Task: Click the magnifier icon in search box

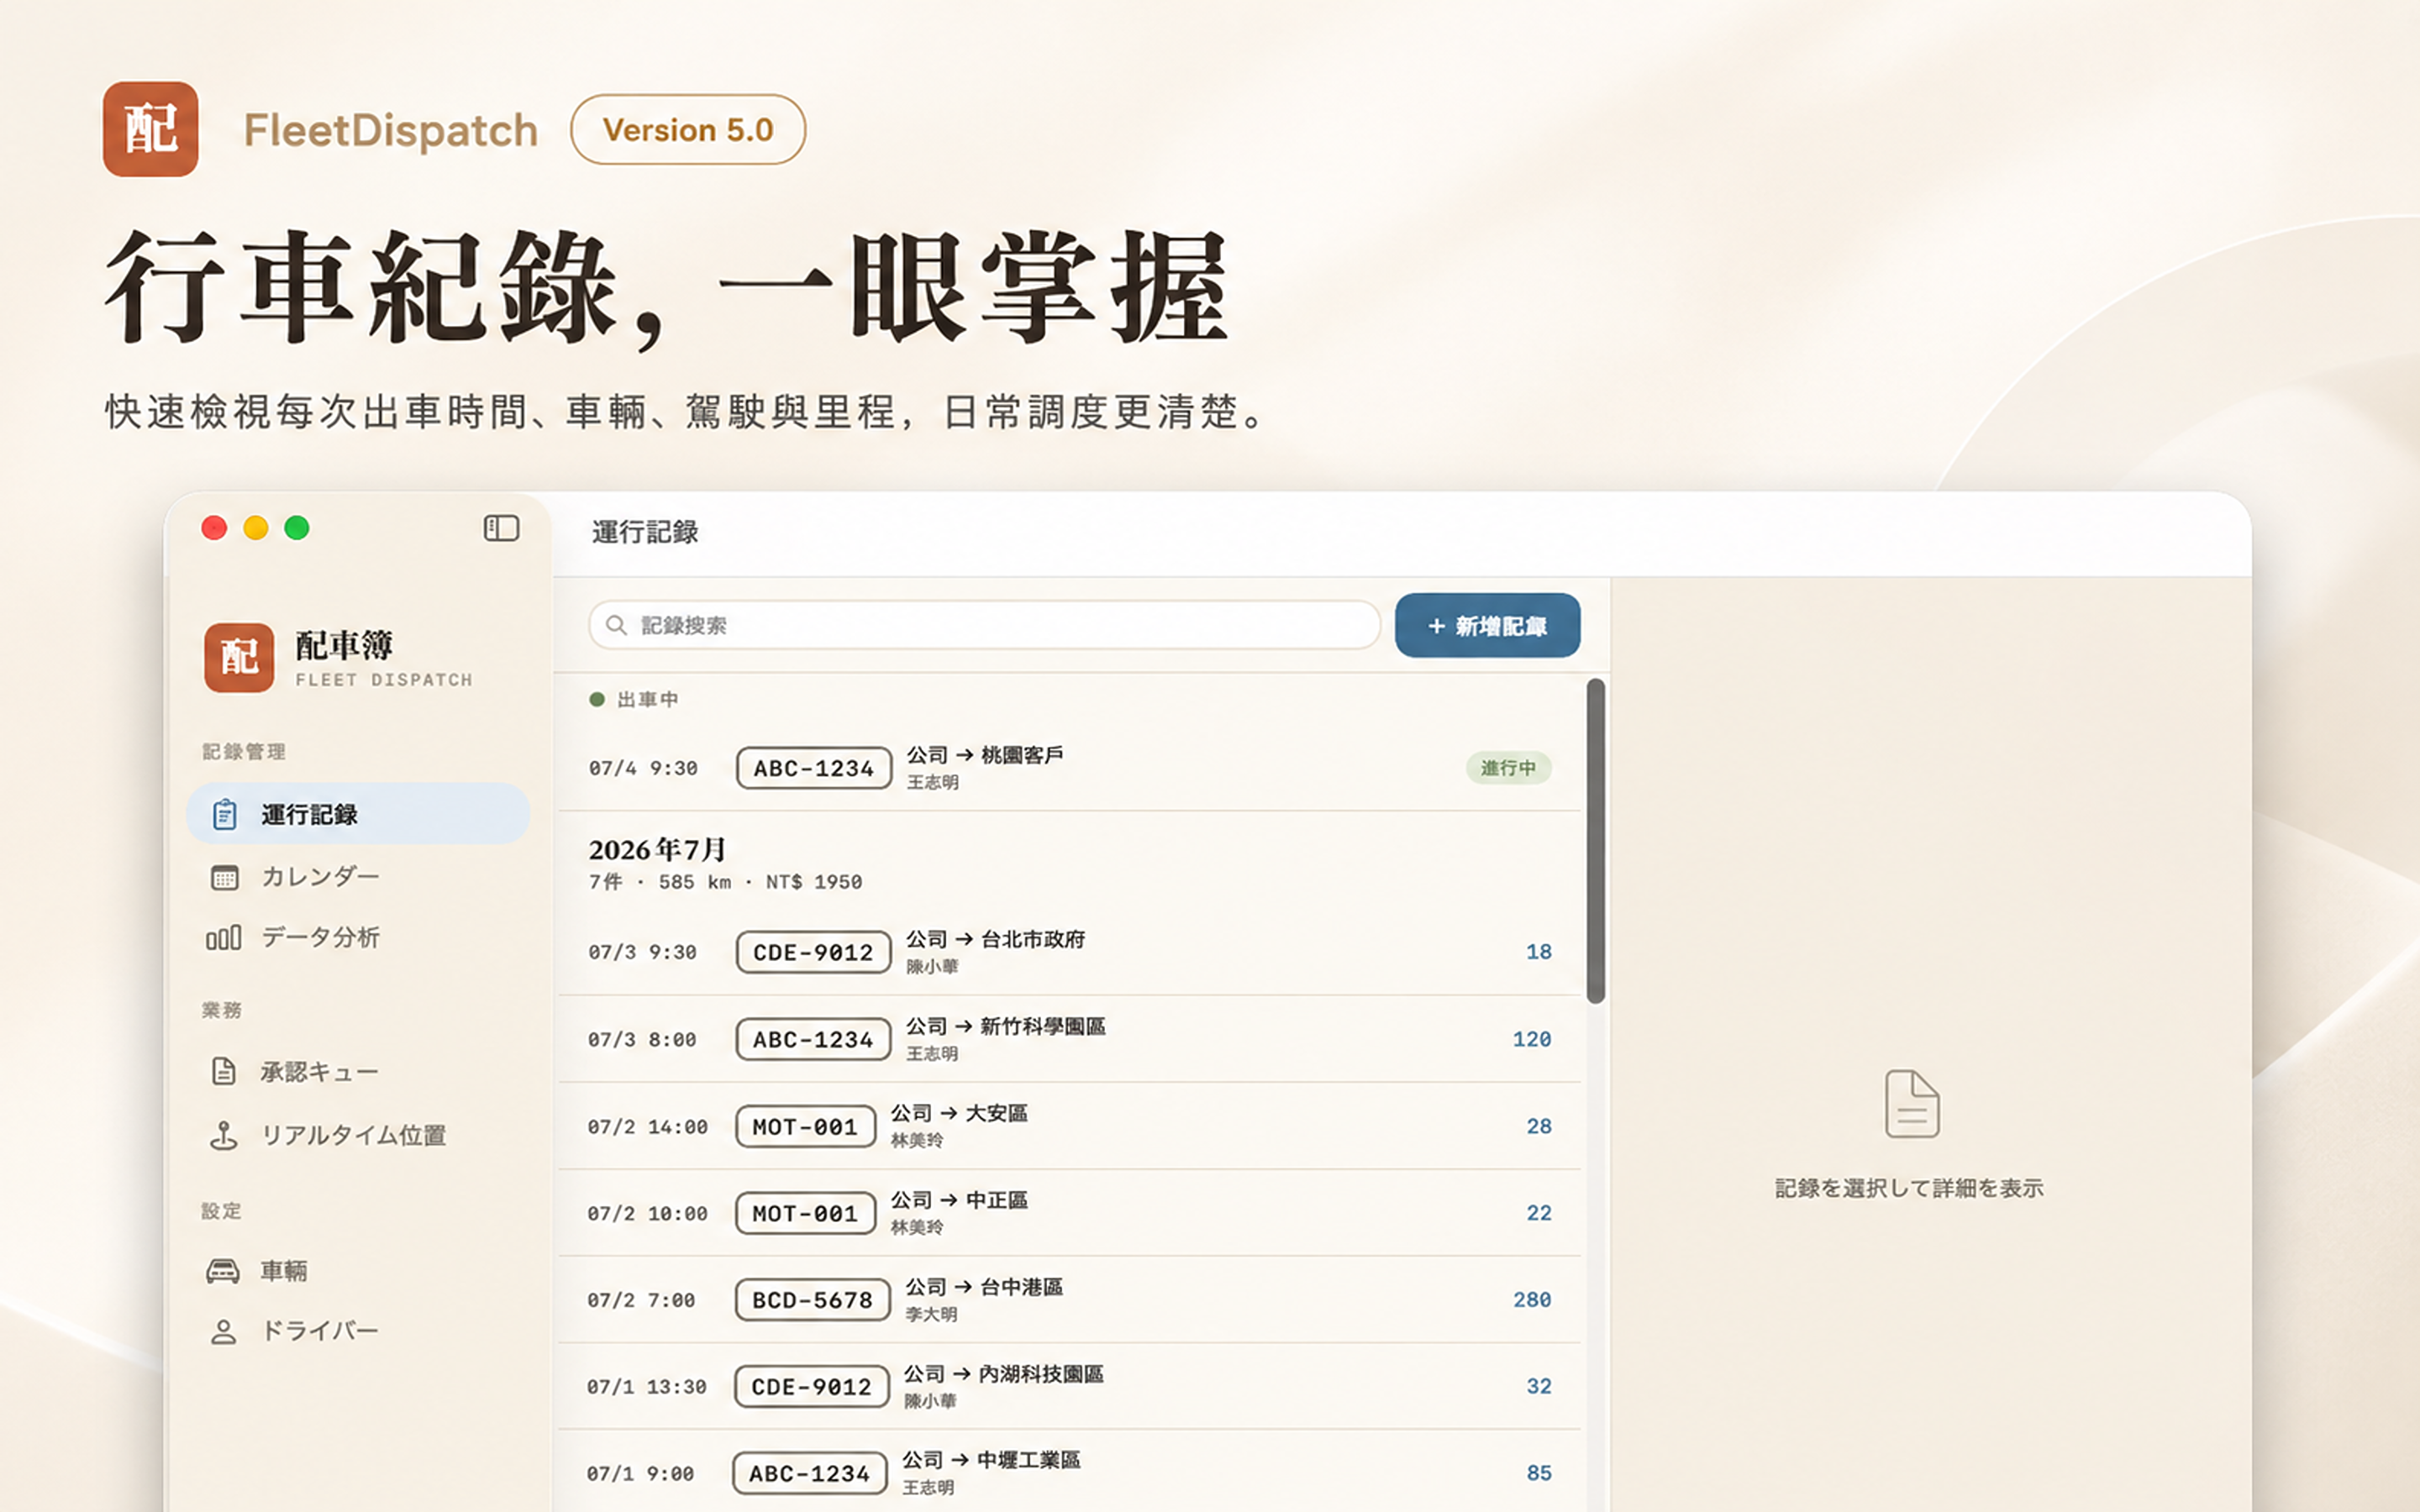Action: point(617,625)
